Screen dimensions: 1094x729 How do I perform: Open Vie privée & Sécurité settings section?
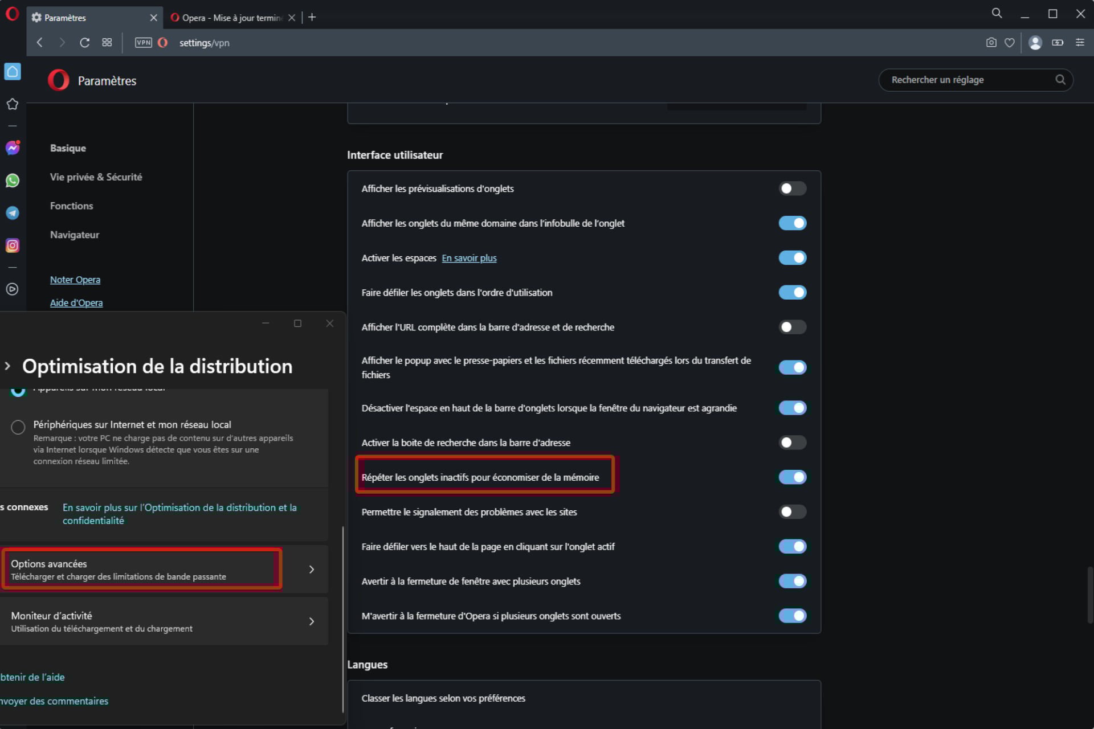(x=96, y=177)
